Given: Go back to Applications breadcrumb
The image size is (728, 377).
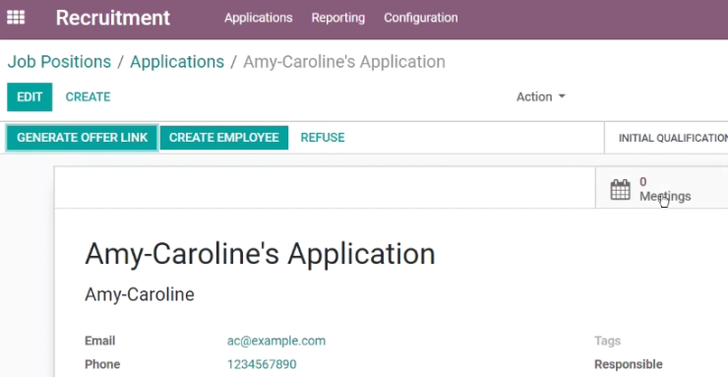Looking at the screenshot, I should [x=177, y=62].
